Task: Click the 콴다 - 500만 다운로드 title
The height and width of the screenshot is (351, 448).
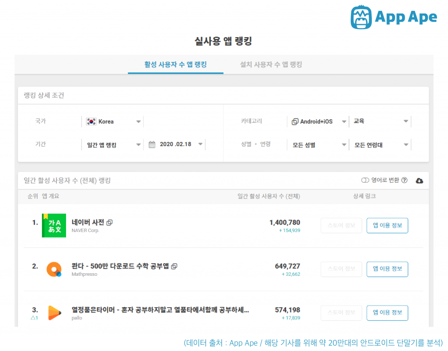Action: click(120, 266)
